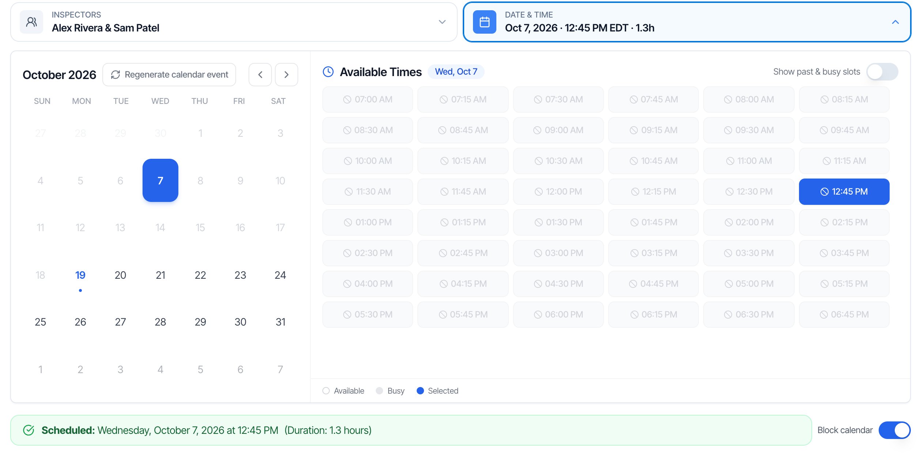Select the 07:00 AM time slot

pos(368,100)
